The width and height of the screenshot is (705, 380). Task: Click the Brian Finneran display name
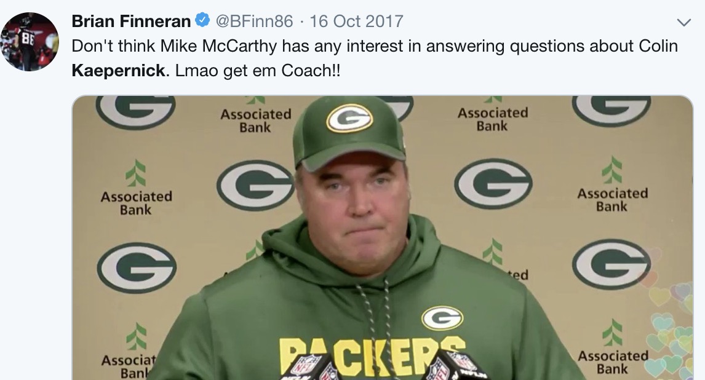[x=131, y=21]
